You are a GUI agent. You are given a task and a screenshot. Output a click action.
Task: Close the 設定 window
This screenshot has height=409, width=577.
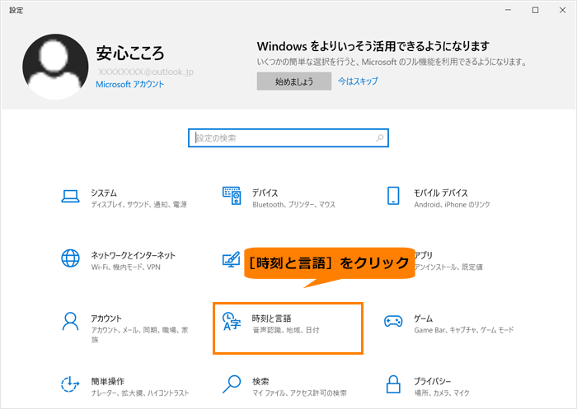click(x=563, y=10)
